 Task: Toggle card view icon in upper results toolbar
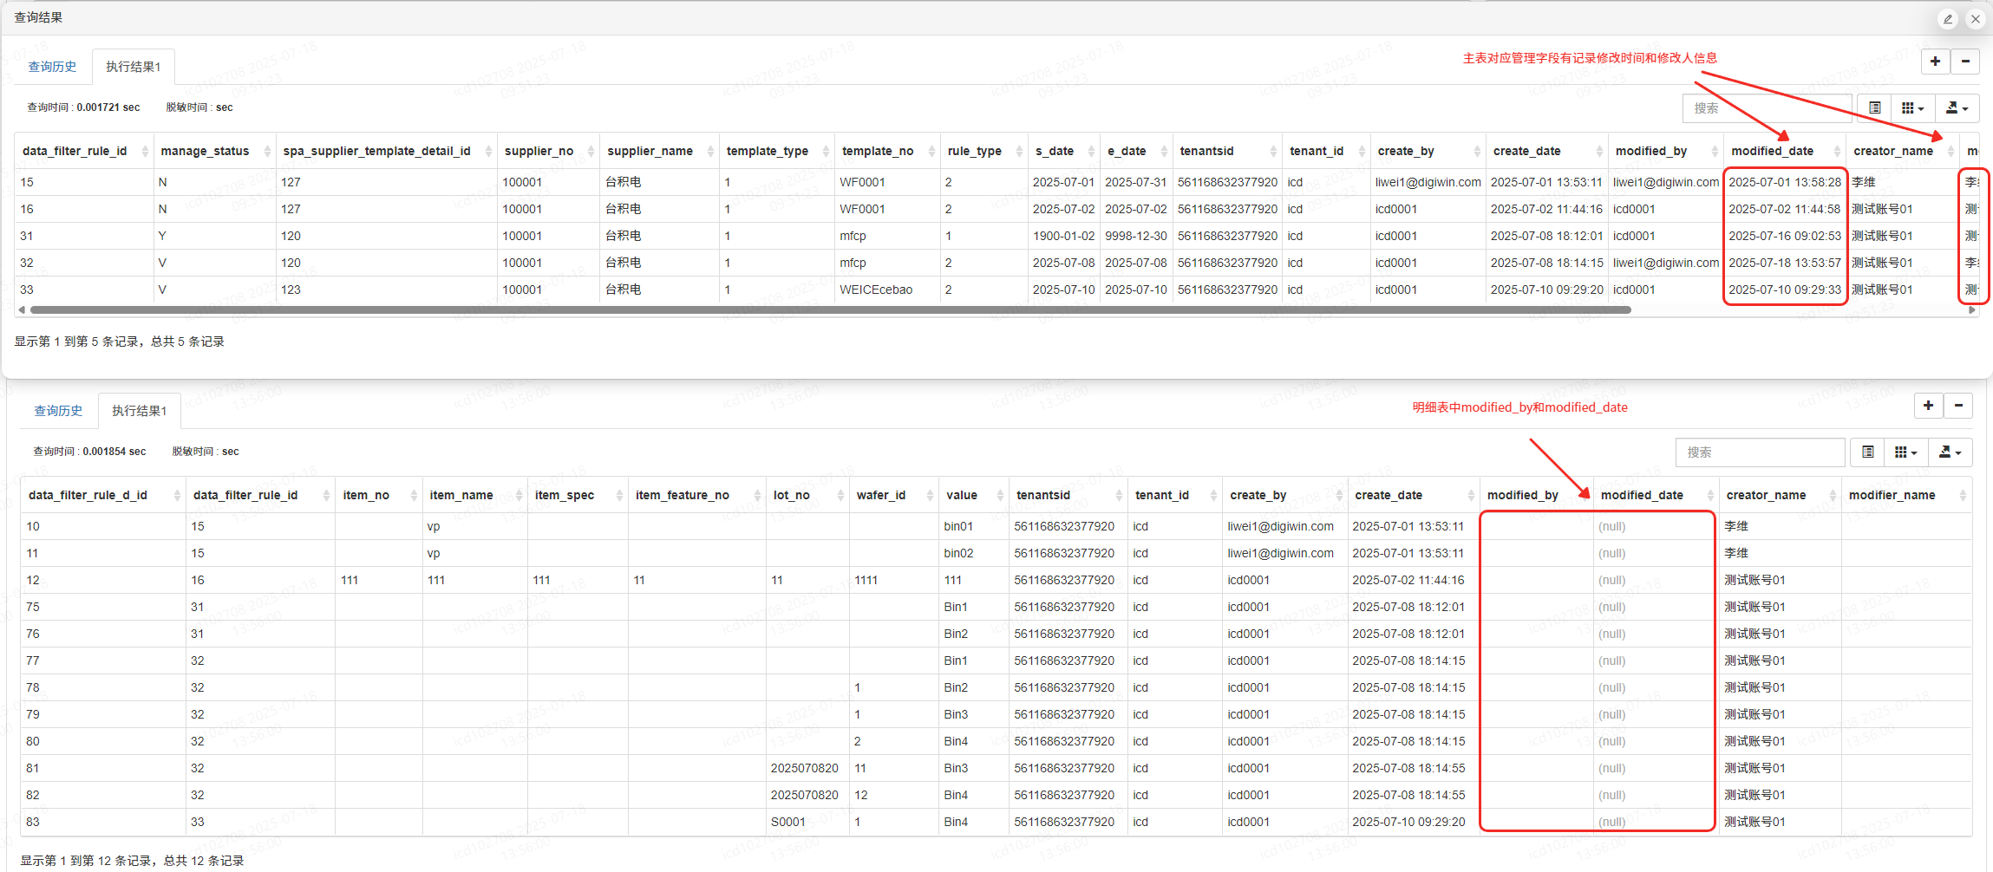[x=1874, y=108]
